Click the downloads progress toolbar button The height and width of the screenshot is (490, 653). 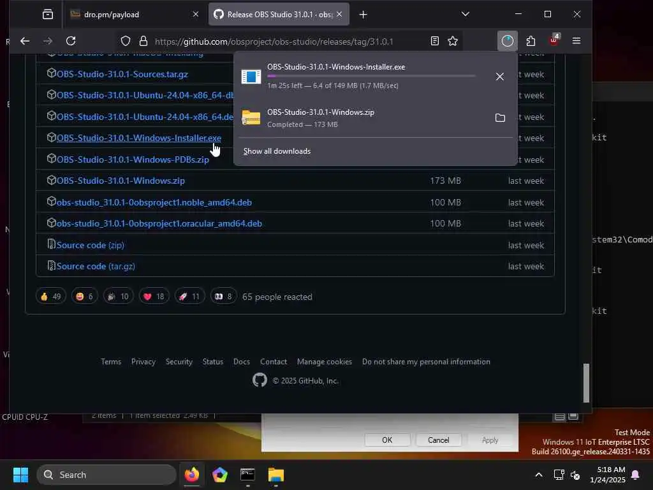[507, 41]
